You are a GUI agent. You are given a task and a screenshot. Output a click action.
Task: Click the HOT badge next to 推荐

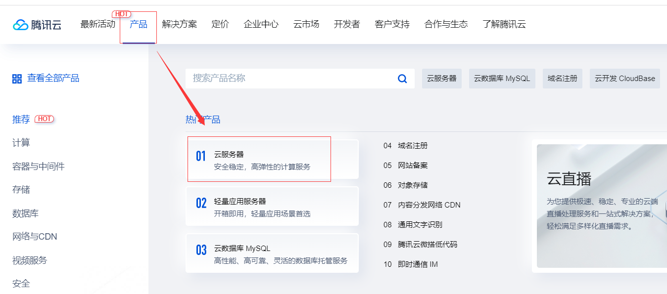(x=44, y=119)
